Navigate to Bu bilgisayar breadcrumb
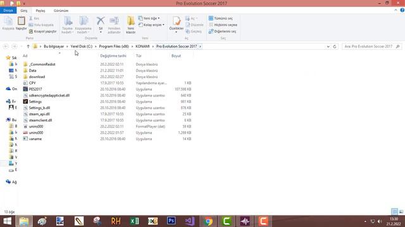 click(54, 46)
